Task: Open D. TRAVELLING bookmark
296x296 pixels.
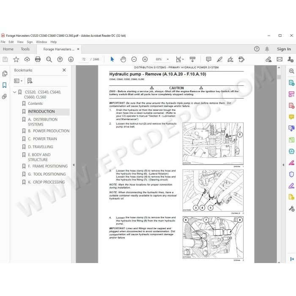Action: pyautogui.click(x=41, y=147)
